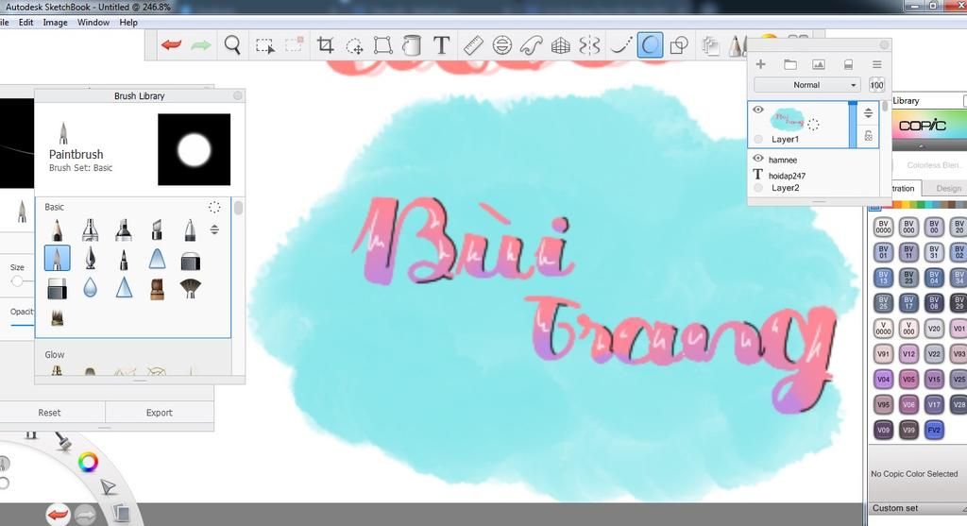Toggle the Symmetry tool
This screenshot has height=526, width=967.
589,45
